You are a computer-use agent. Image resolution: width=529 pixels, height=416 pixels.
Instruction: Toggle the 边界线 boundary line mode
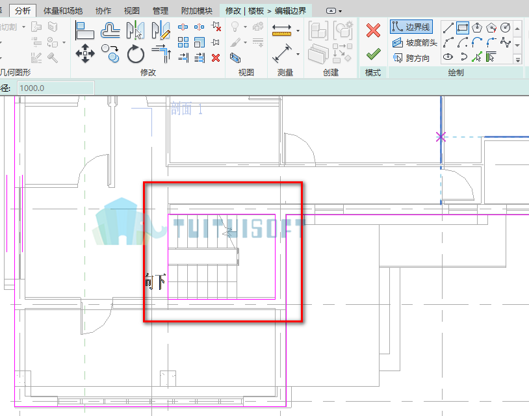pos(411,27)
